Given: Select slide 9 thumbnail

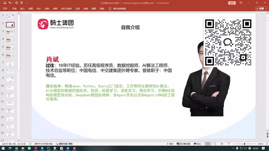Looking at the screenshot, I should coord(10,79).
